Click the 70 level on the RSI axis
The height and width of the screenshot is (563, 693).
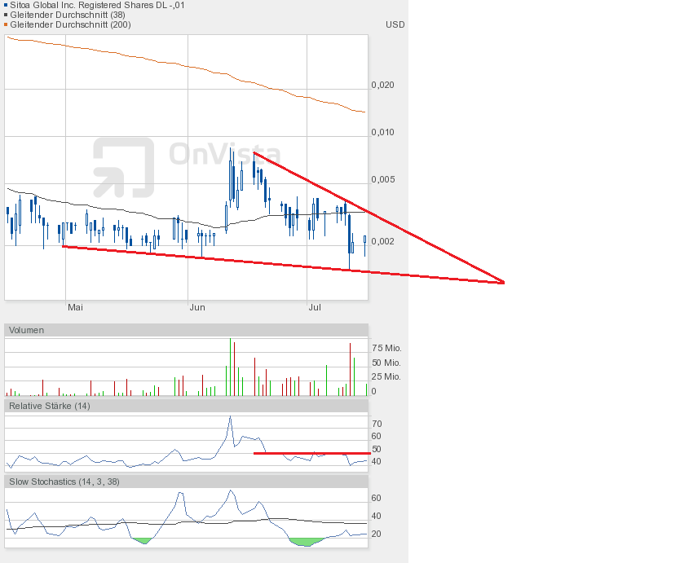point(377,424)
